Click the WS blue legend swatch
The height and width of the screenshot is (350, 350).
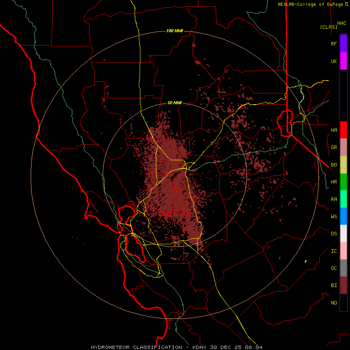[343, 216]
